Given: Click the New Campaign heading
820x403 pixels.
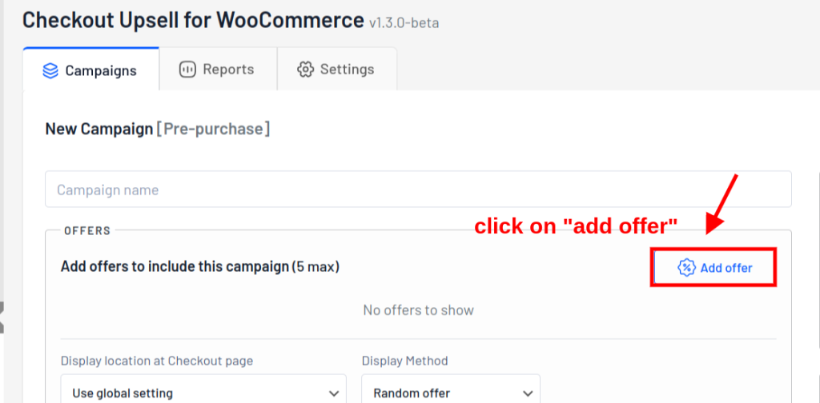Looking at the screenshot, I should click(98, 129).
